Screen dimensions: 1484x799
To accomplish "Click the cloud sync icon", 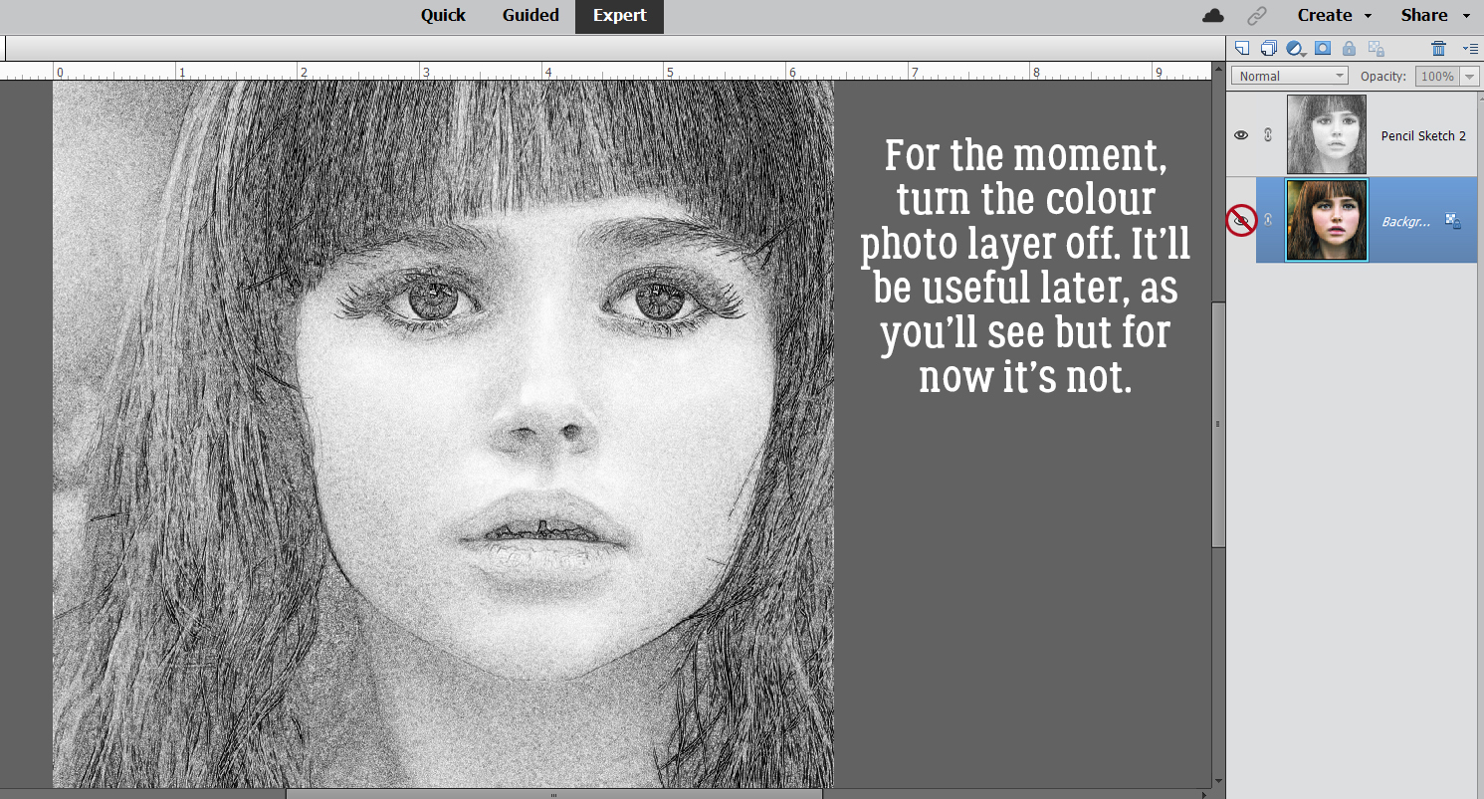I will (1212, 15).
